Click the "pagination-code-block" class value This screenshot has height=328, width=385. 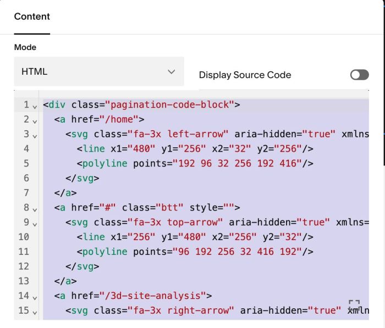click(x=169, y=105)
